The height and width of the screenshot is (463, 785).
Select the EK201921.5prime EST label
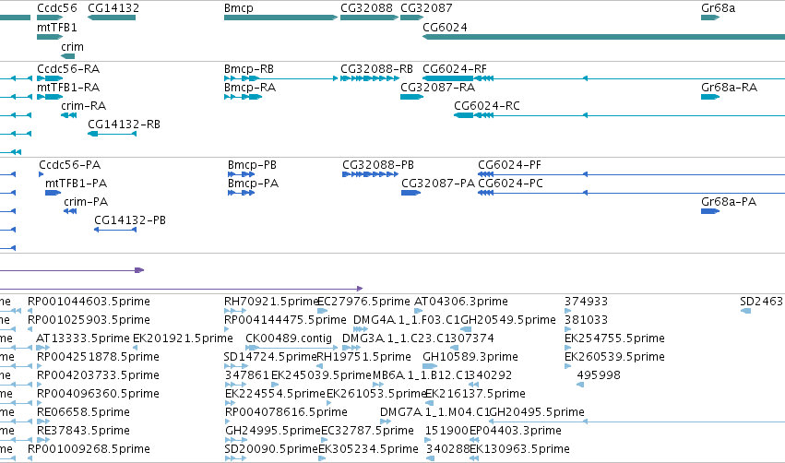[x=183, y=338]
